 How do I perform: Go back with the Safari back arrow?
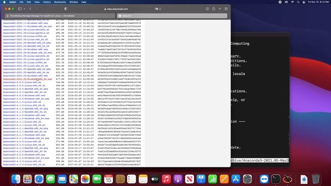pos(31,9)
